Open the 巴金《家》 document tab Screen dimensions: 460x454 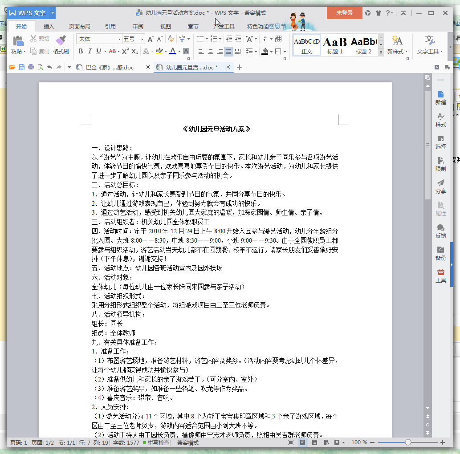click(x=110, y=68)
